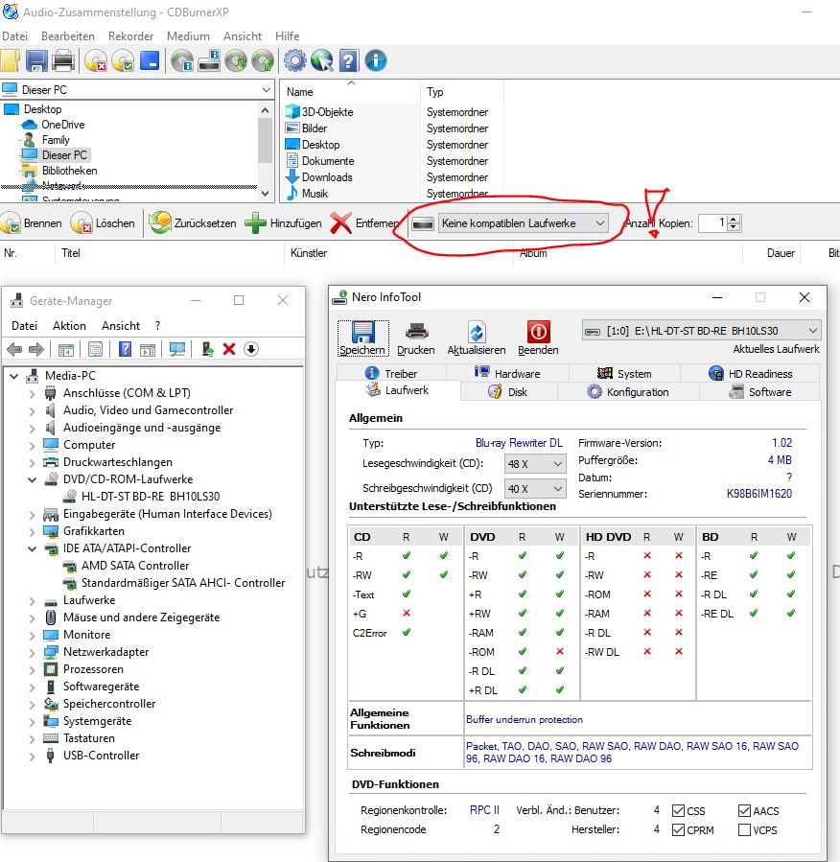This screenshot has width=840, height=862.
Task: Click the back arrow in Geräte-Manager toolbar
Action: (x=14, y=349)
